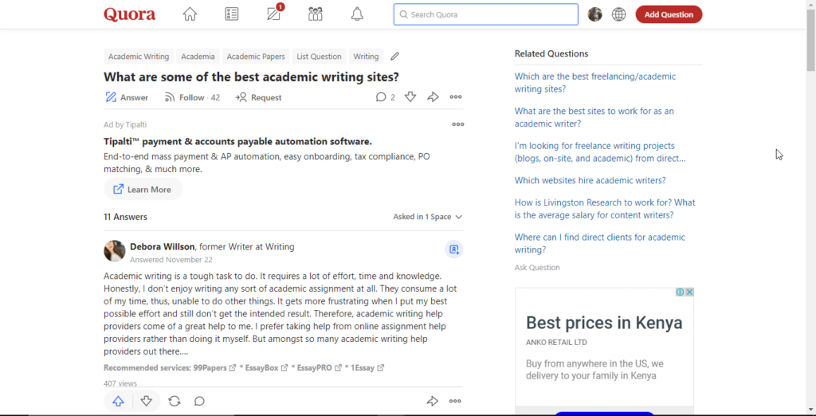Downvote the question
This screenshot has height=416, width=816.
click(410, 97)
